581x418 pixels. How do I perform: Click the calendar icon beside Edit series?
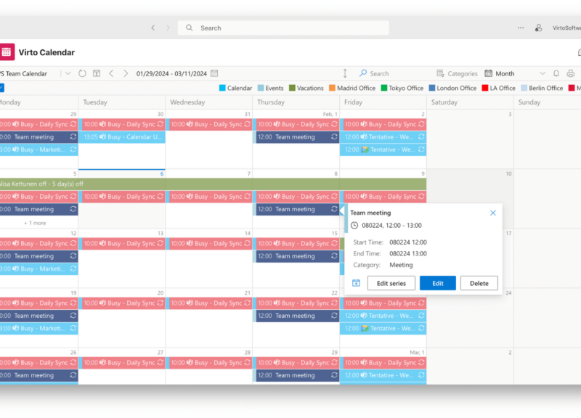[x=356, y=283]
